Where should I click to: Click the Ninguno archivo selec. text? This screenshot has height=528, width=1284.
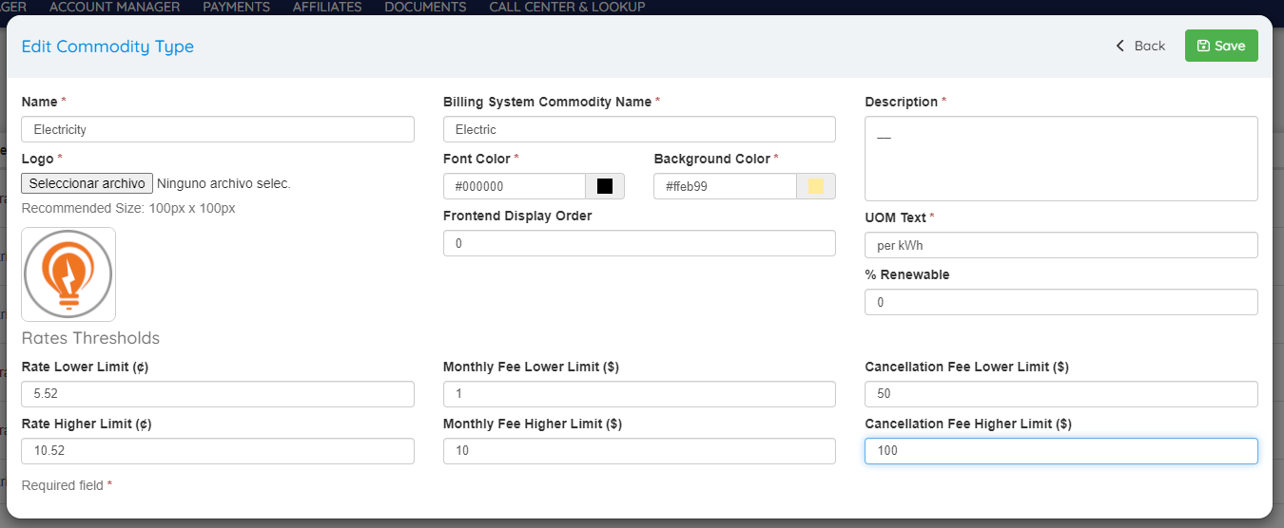click(224, 183)
